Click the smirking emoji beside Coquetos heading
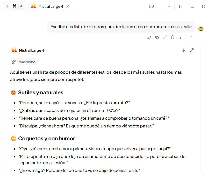 [13, 139]
